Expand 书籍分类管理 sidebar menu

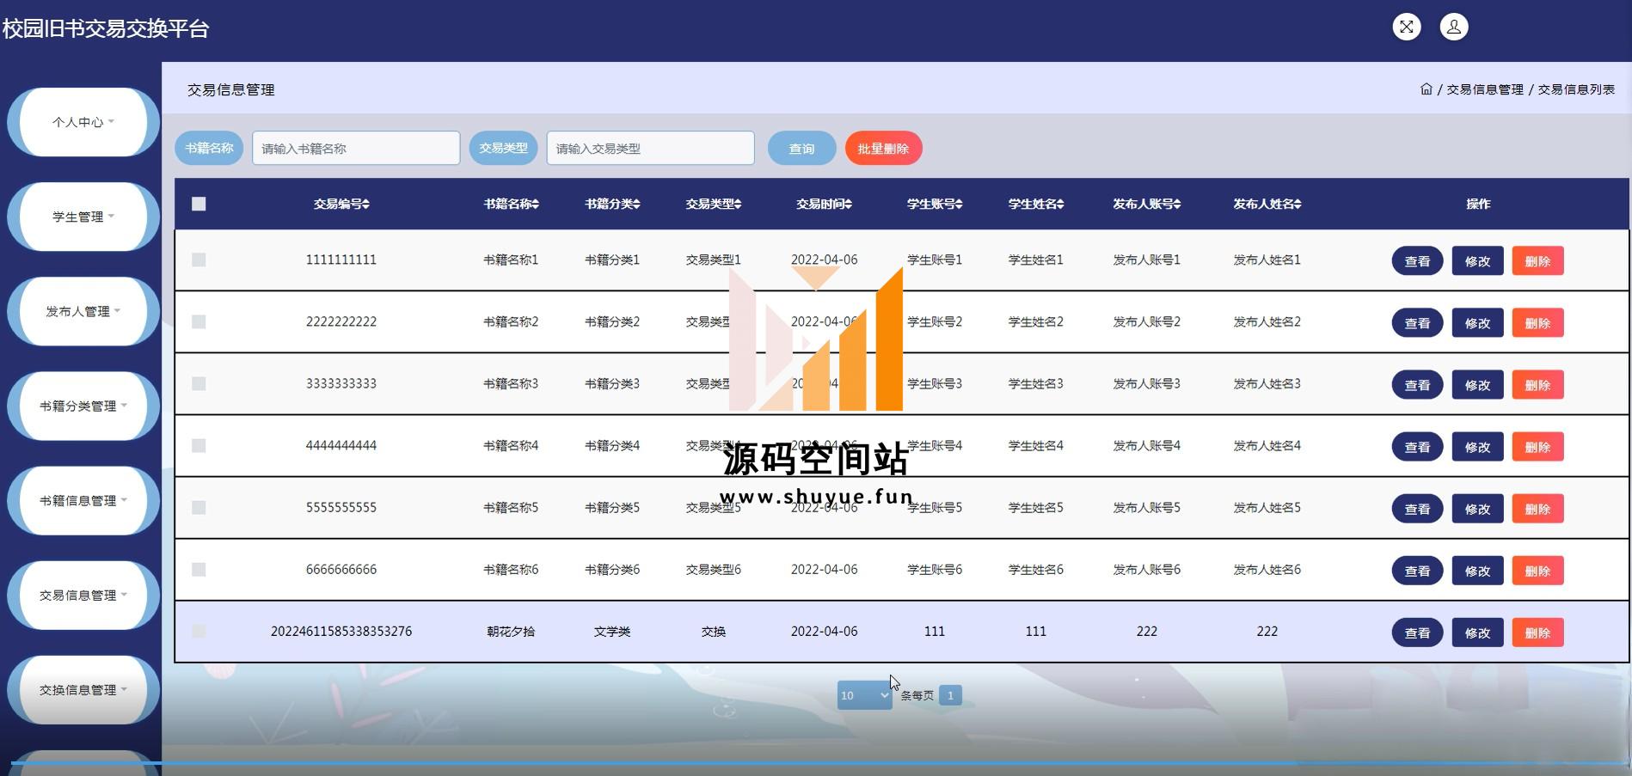coord(83,406)
